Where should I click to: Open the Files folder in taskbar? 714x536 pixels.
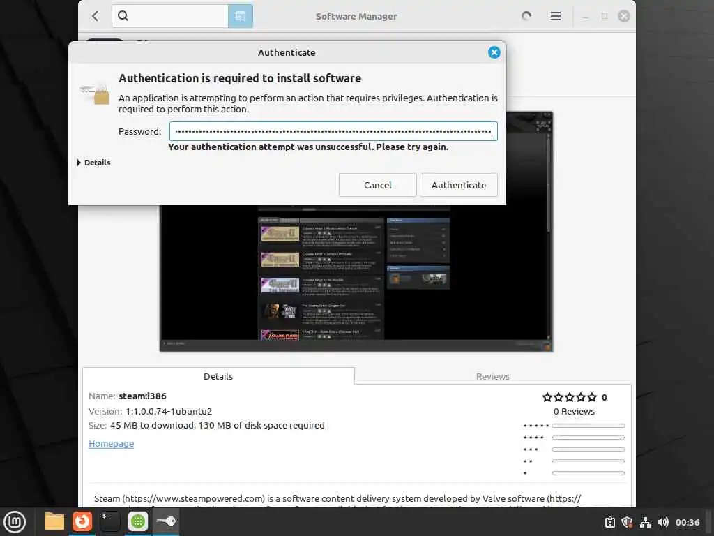tap(54, 521)
